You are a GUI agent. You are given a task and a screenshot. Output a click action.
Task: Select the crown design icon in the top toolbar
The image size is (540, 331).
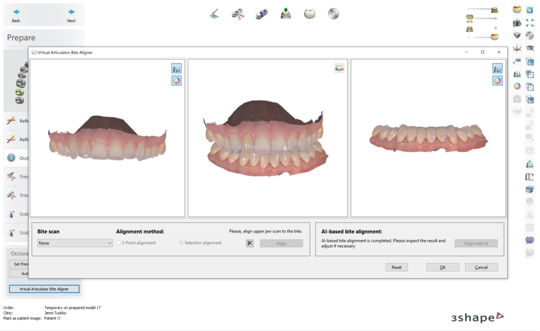point(309,13)
